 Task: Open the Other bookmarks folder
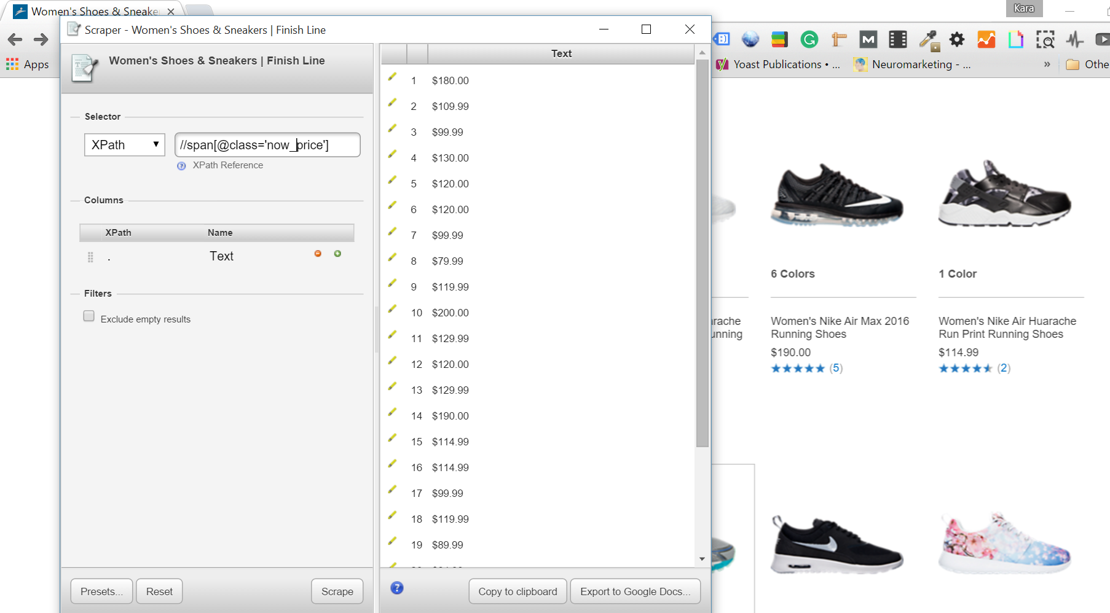click(1087, 64)
